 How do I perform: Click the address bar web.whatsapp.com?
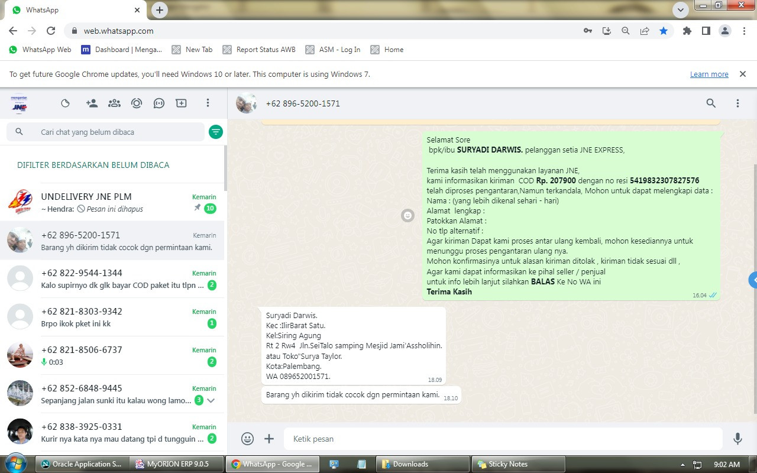[x=118, y=31]
